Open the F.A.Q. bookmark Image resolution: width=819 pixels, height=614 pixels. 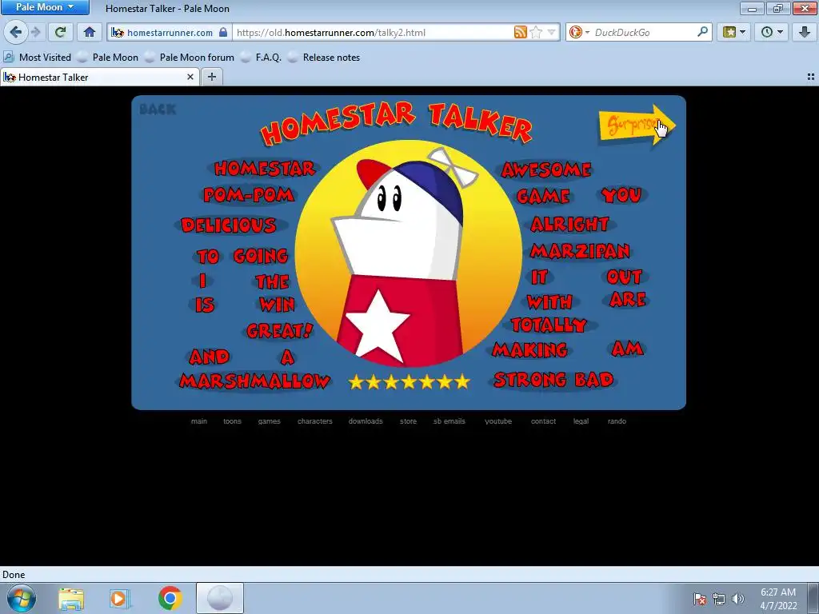click(262, 58)
